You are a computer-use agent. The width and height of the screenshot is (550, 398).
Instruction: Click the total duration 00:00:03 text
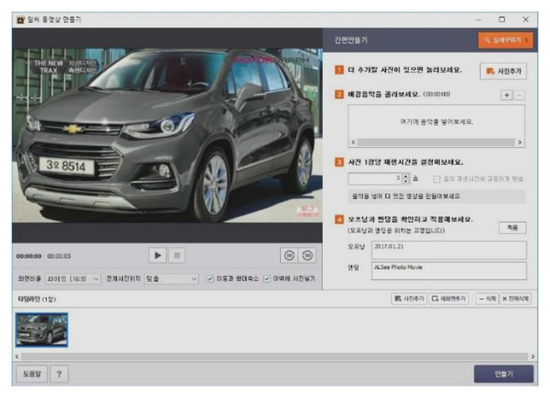coord(59,256)
